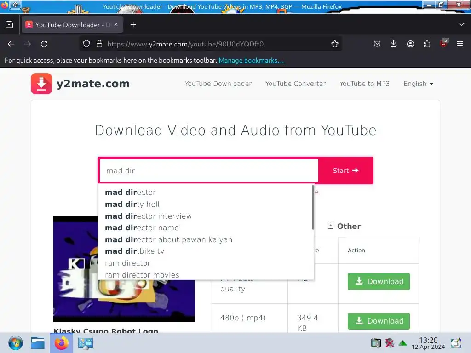Viewport: 471px width, 353px height.
Task: Click the Firefox title bar window icon
Action: click(4, 5)
